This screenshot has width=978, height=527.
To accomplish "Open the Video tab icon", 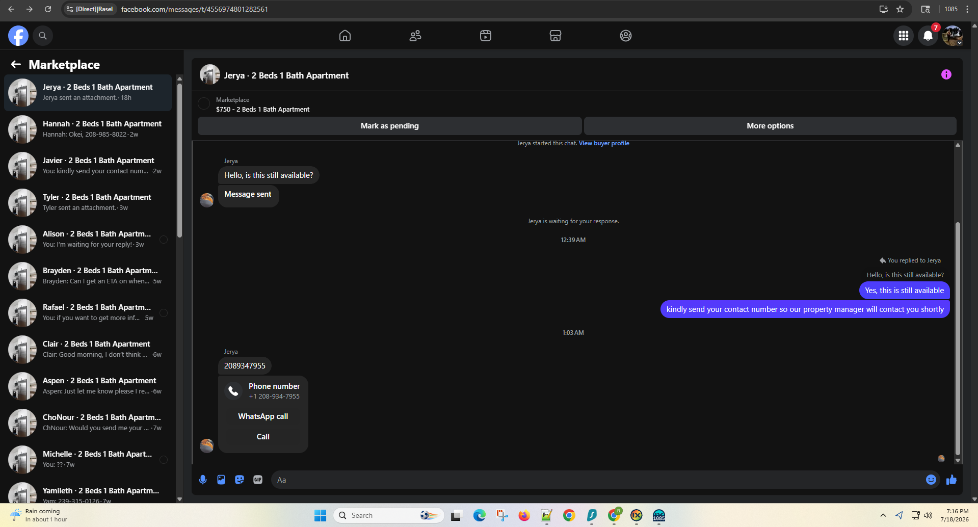I will 486,36.
